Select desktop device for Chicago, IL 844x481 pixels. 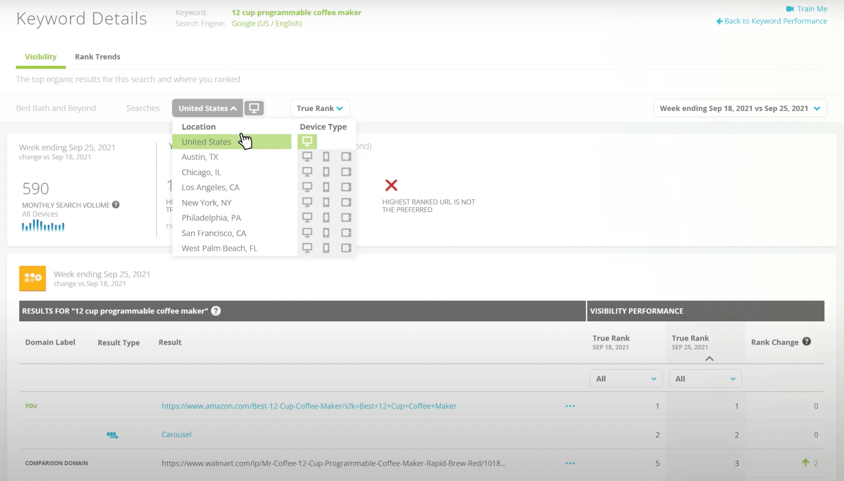(x=307, y=172)
